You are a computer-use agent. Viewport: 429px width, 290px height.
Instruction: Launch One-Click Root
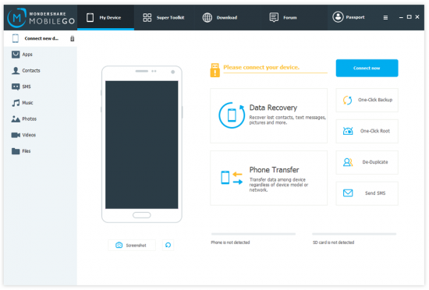367,131
